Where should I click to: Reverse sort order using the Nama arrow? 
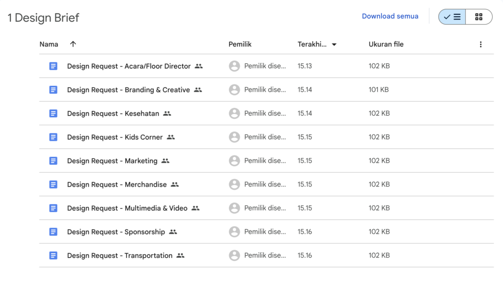point(73,44)
